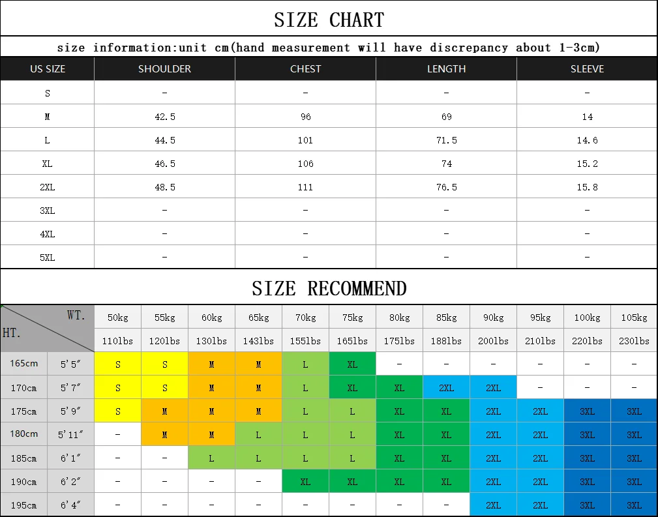Image resolution: width=658 pixels, height=517 pixels.
Task: Click shoulder value 42.5 in the M row
Action: pyautogui.click(x=164, y=117)
